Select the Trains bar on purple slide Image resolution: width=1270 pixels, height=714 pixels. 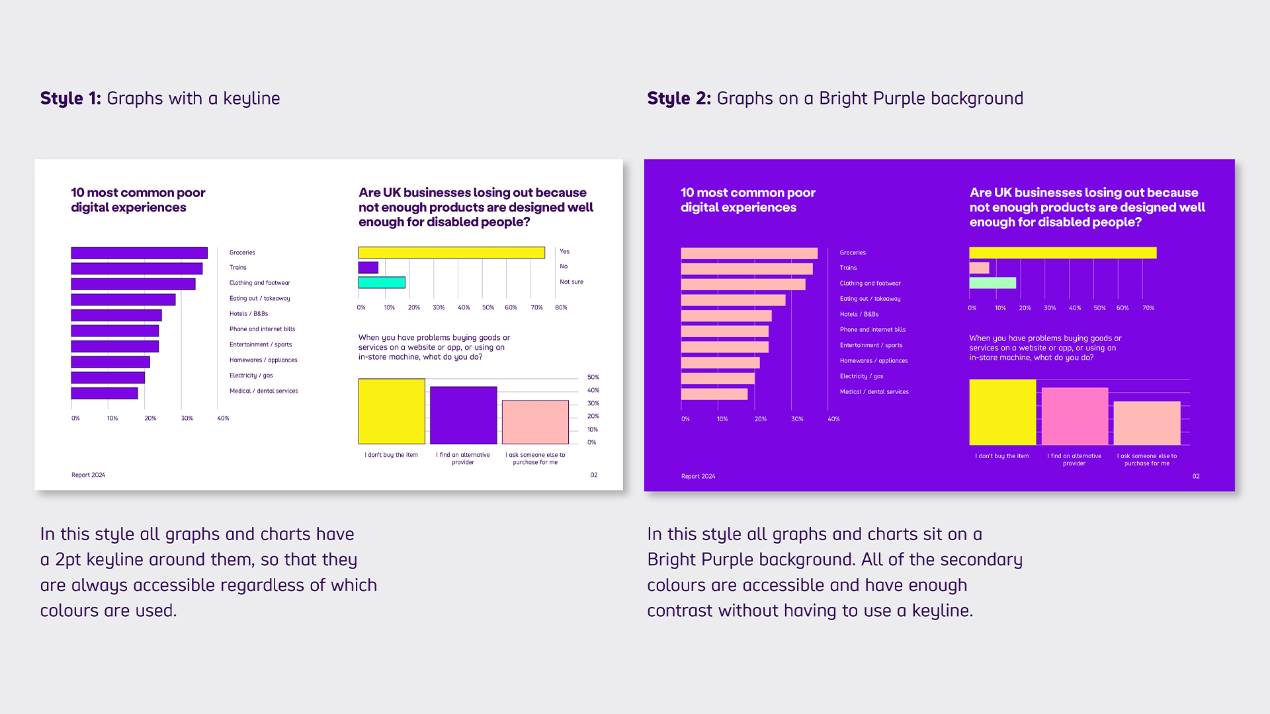746,268
